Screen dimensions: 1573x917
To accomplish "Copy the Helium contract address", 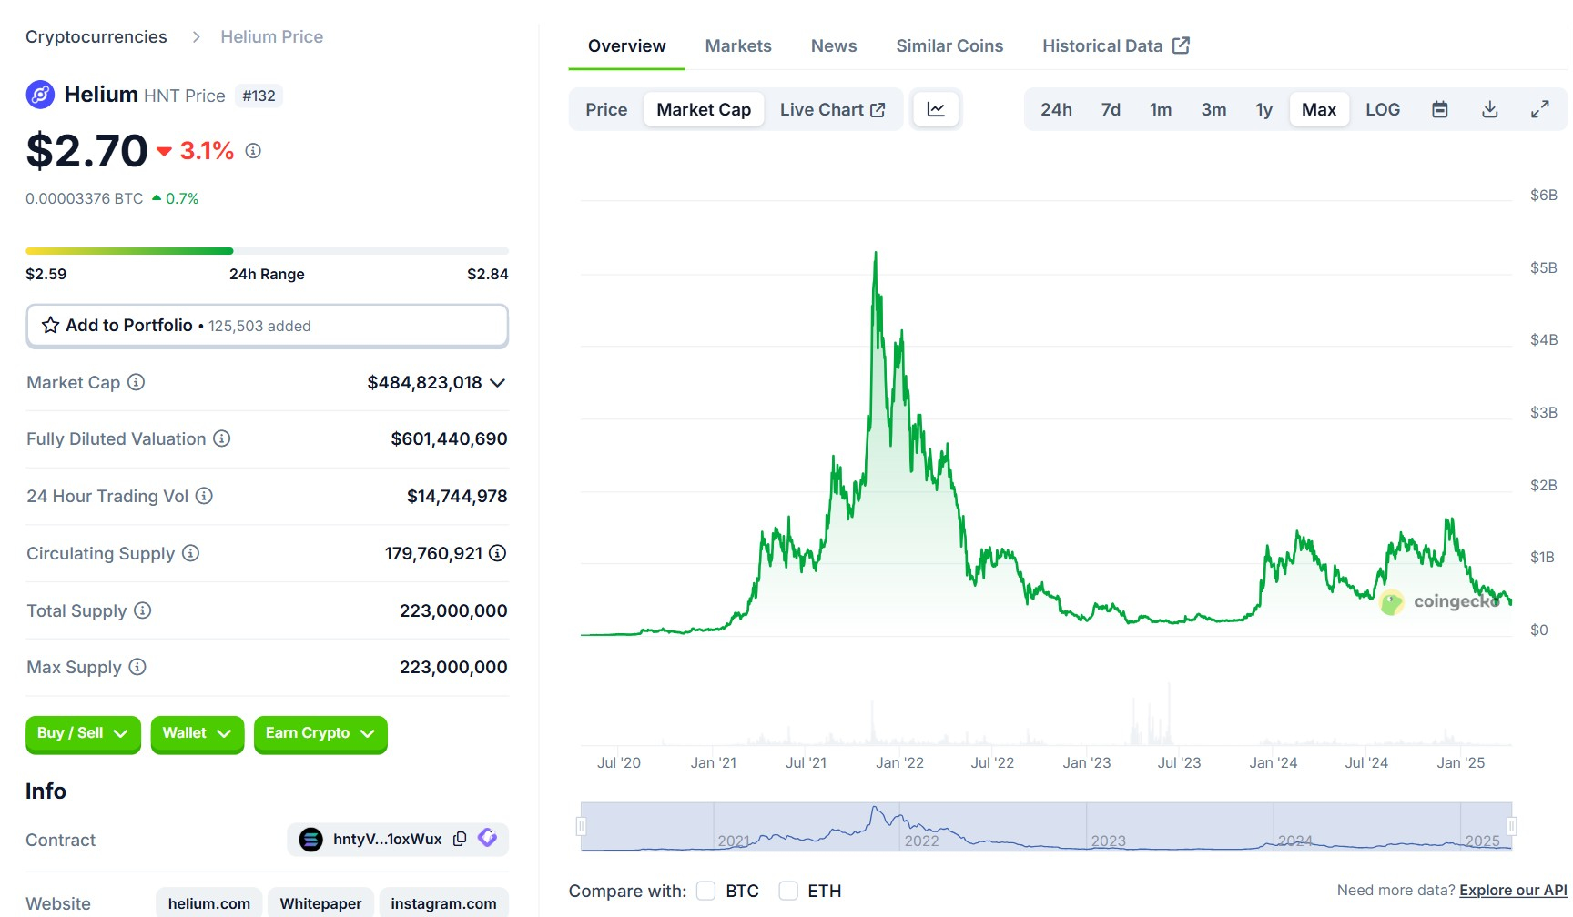I will [x=459, y=839].
